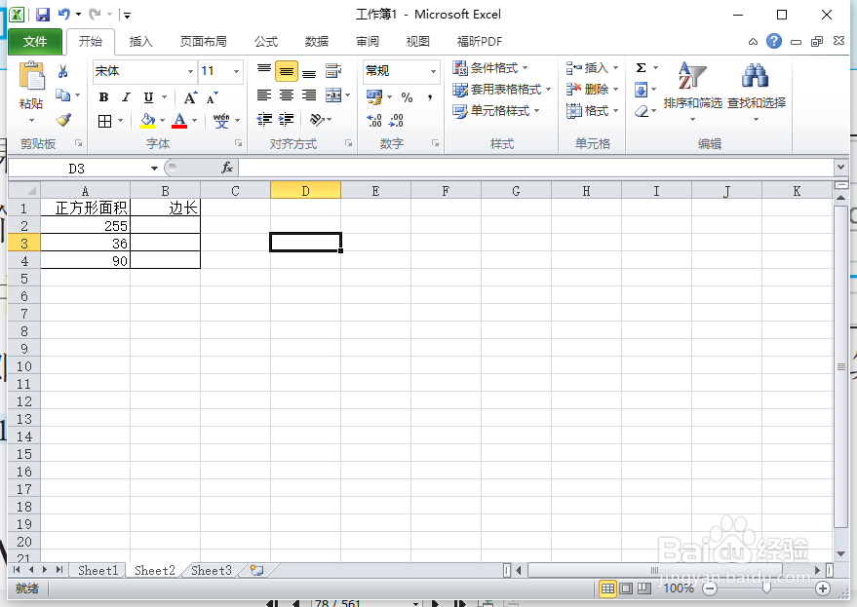The width and height of the screenshot is (857, 607).
Task: Click the Copy icon
Action: coord(62,95)
